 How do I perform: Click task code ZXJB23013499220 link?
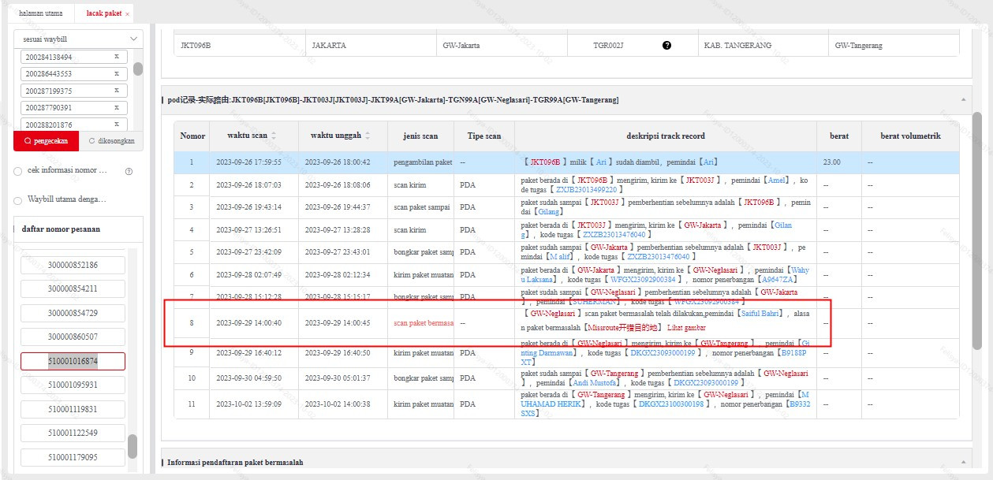588,190
